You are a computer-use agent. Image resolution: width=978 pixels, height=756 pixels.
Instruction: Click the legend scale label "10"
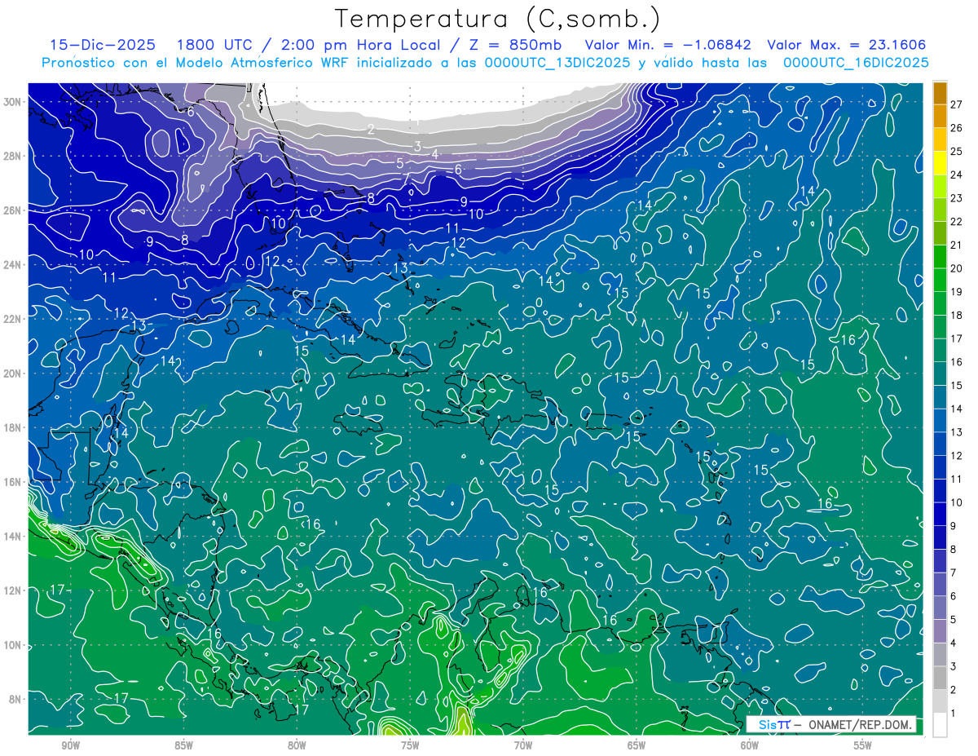[x=957, y=502]
